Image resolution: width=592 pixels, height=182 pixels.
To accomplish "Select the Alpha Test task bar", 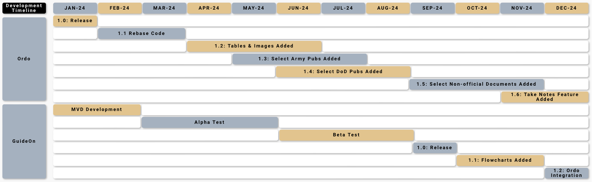I will click(x=210, y=122).
